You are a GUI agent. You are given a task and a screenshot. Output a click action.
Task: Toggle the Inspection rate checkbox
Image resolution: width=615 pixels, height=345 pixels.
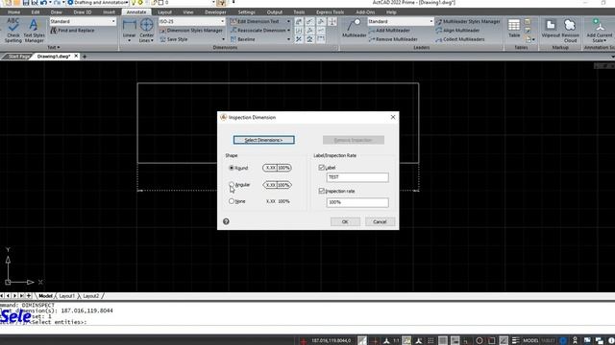pos(322,191)
